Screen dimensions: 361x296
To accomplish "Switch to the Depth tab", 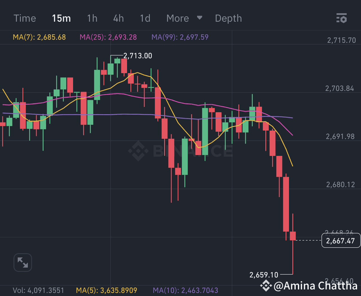I will click(x=228, y=18).
